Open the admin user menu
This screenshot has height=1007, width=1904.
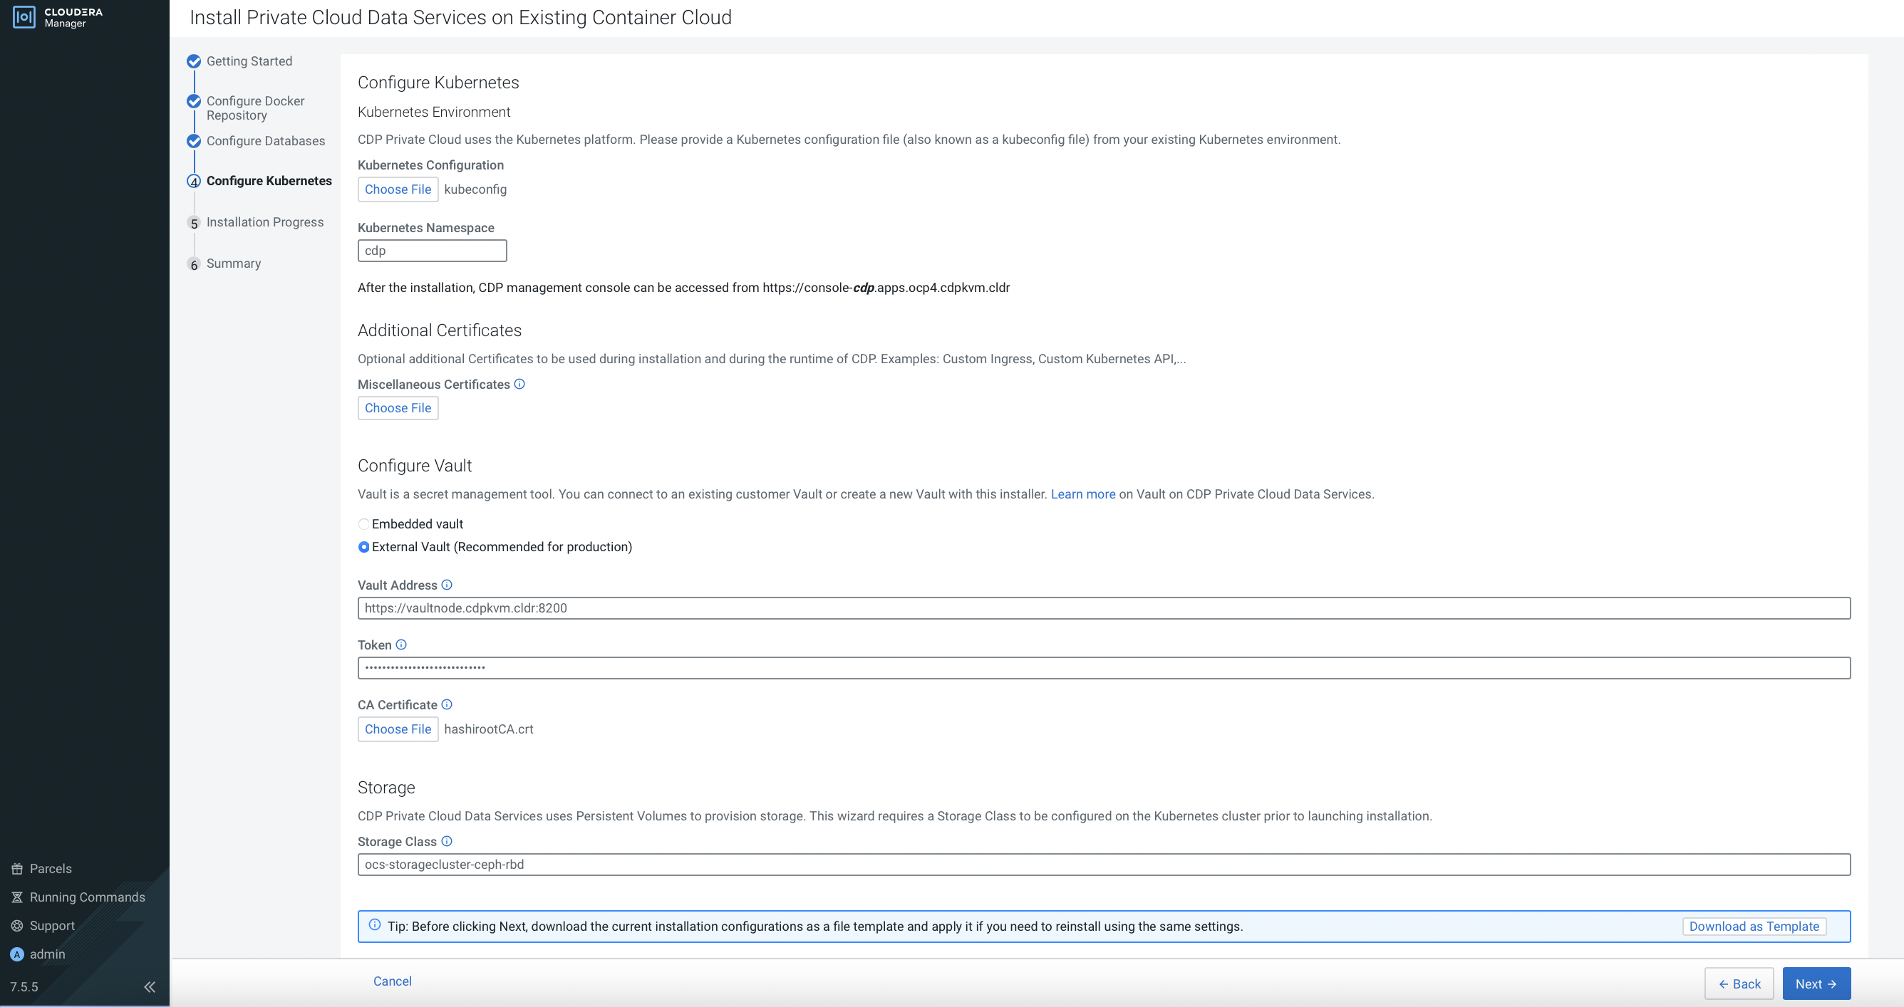(x=47, y=954)
